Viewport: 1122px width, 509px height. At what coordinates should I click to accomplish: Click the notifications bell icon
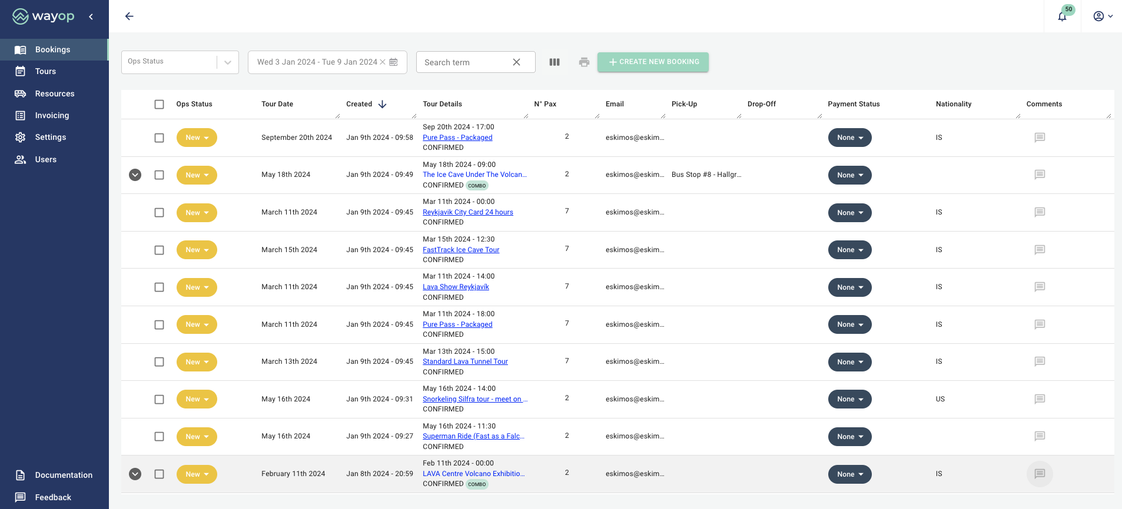pos(1062,16)
